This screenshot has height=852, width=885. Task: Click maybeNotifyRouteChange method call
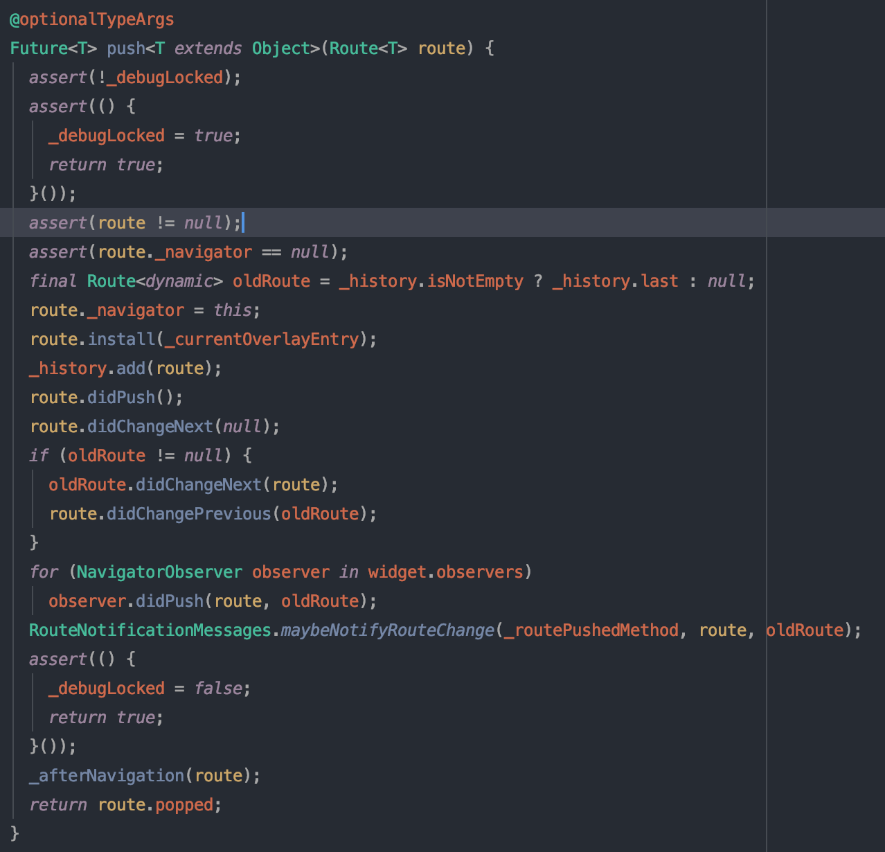[x=388, y=630]
